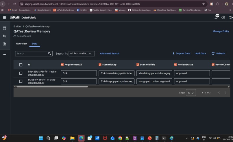This screenshot has width=233, height=142.
Task: Switch to the Overview tab
Action: point(21,44)
